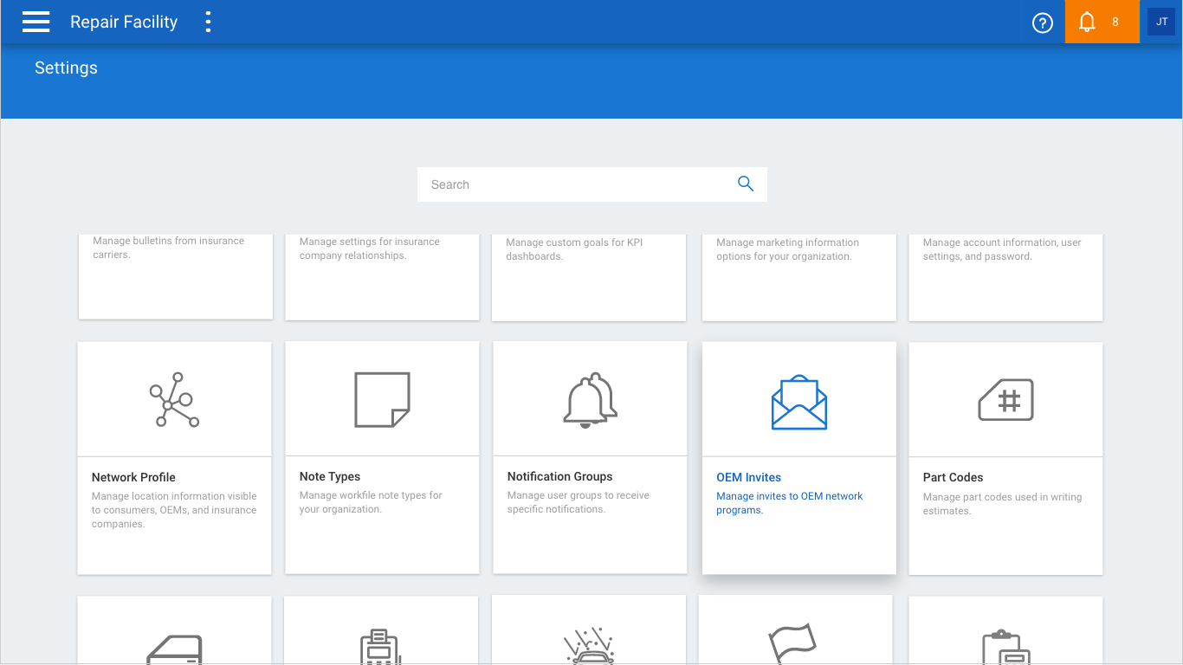Image resolution: width=1183 pixels, height=665 pixels.
Task: Click the Part Codes card description
Action: point(1003,504)
